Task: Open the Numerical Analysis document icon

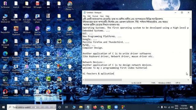Action: pyautogui.click(x=16, y=56)
